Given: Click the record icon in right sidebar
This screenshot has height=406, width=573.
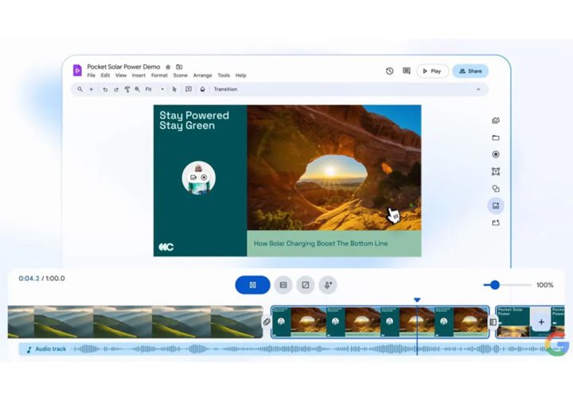Looking at the screenshot, I should click(x=496, y=154).
